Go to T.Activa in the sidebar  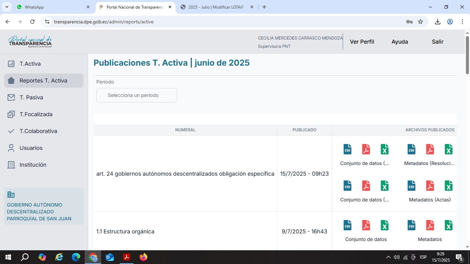coord(30,64)
